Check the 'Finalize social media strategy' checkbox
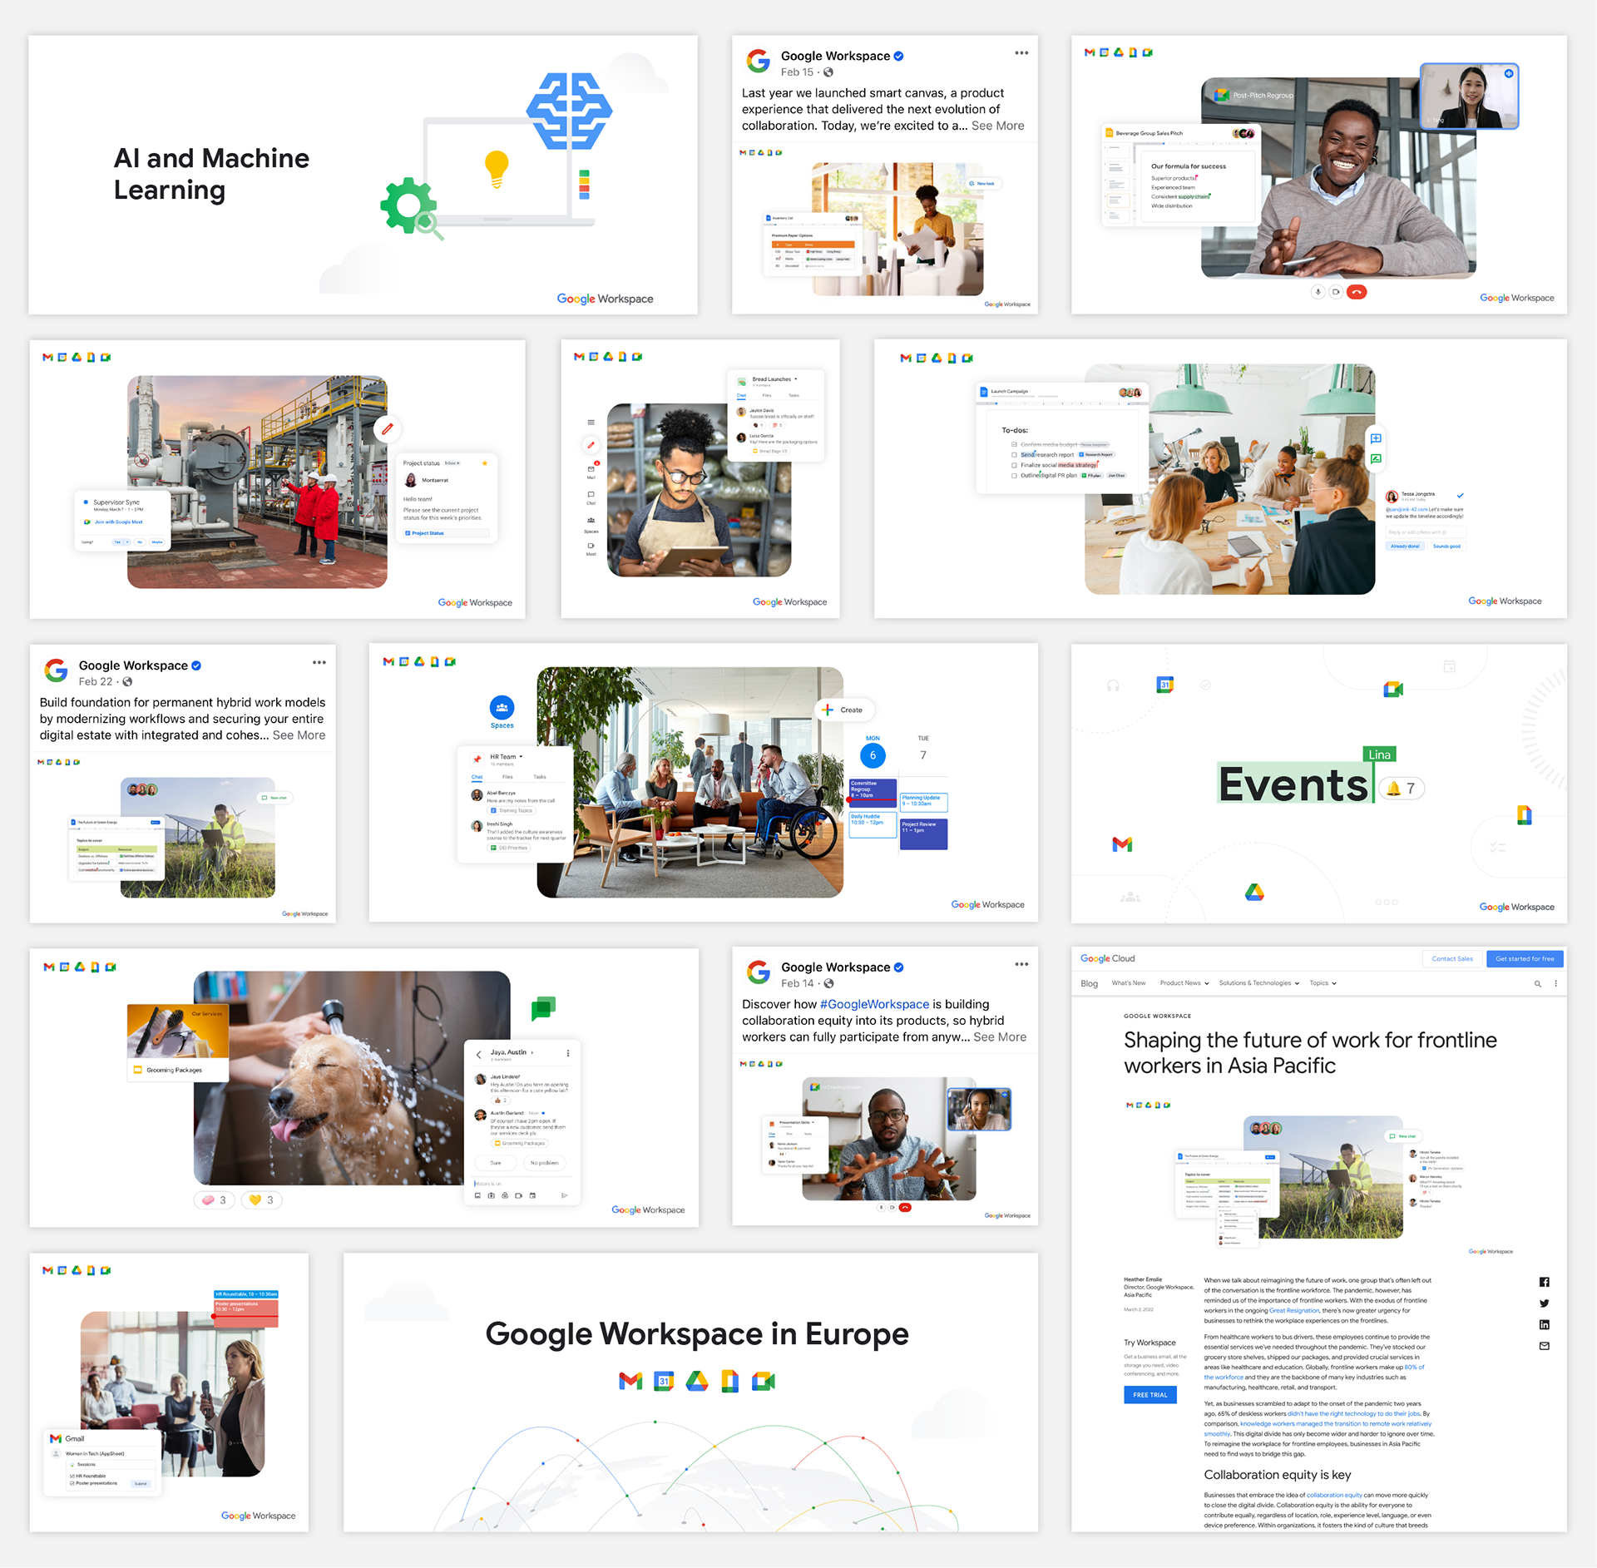1597x1568 pixels. point(1014,465)
